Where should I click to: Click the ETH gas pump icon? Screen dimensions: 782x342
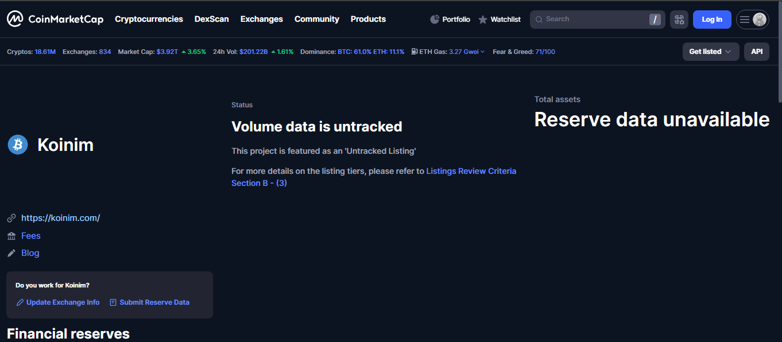coord(415,52)
